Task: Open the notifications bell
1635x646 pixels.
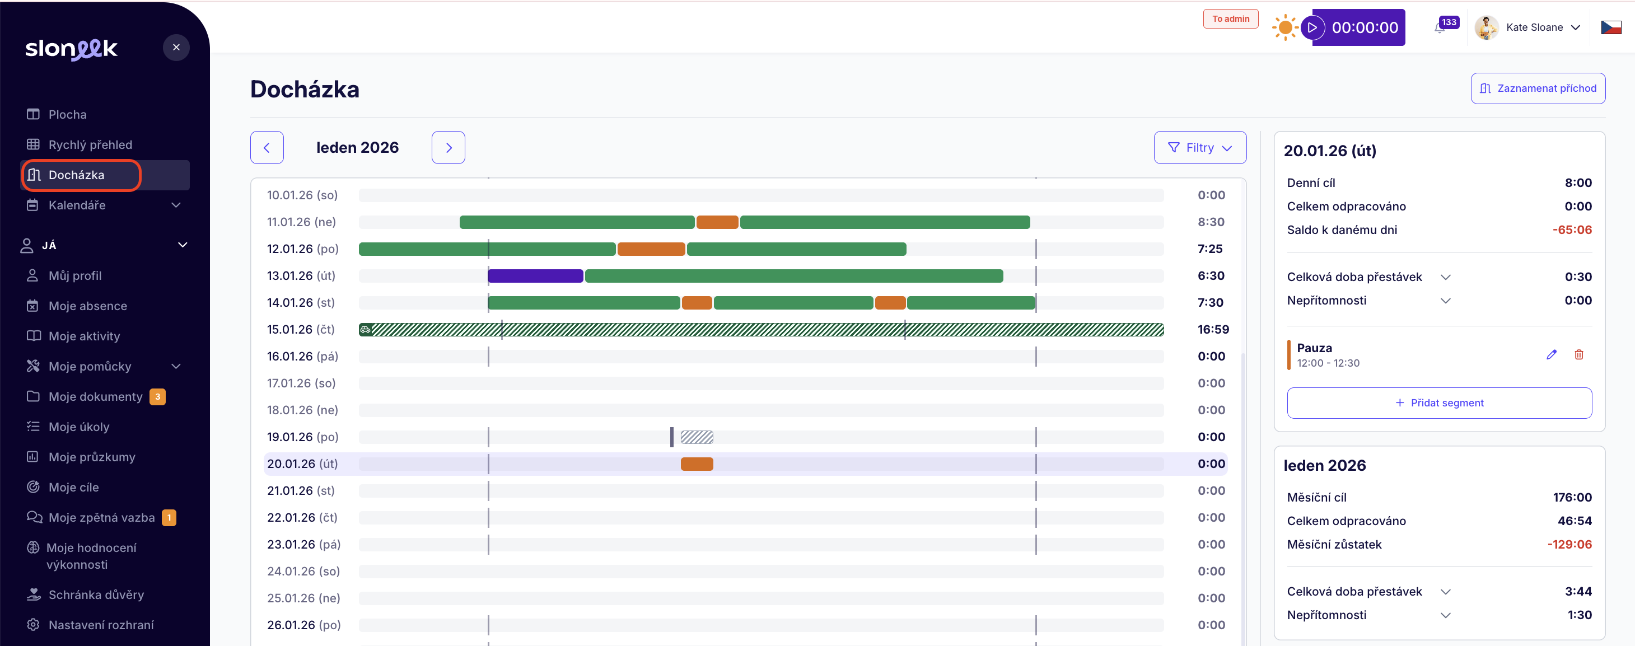Action: 1440,28
